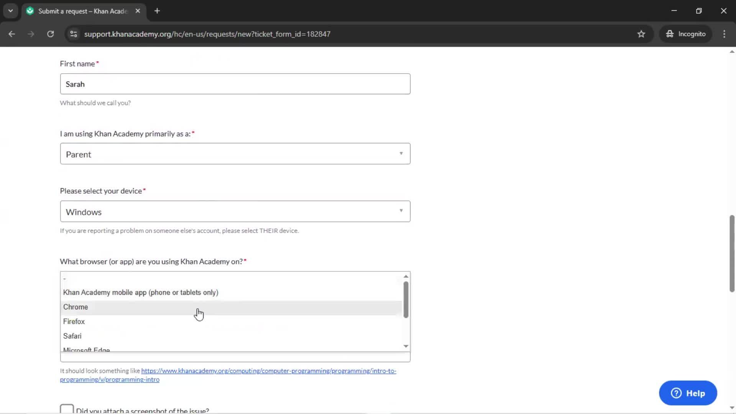The width and height of the screenshot is (736, 414).
Task: Click page scrollbar up arrow
Action: click(x=732, y=52)
